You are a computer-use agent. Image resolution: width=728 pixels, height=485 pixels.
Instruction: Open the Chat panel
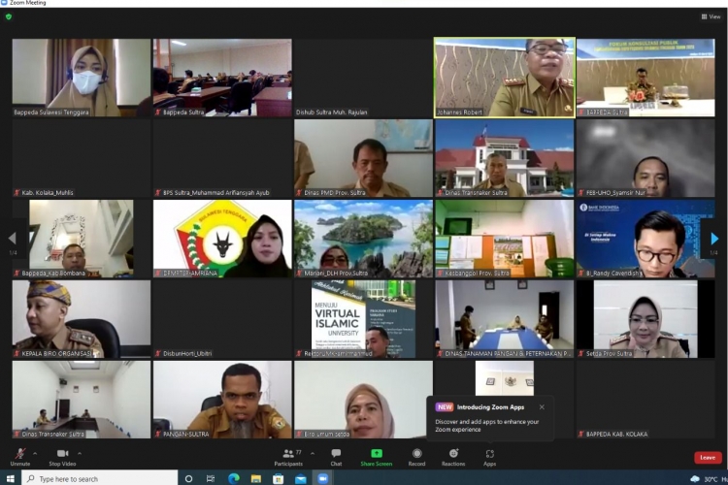[336, 456]
